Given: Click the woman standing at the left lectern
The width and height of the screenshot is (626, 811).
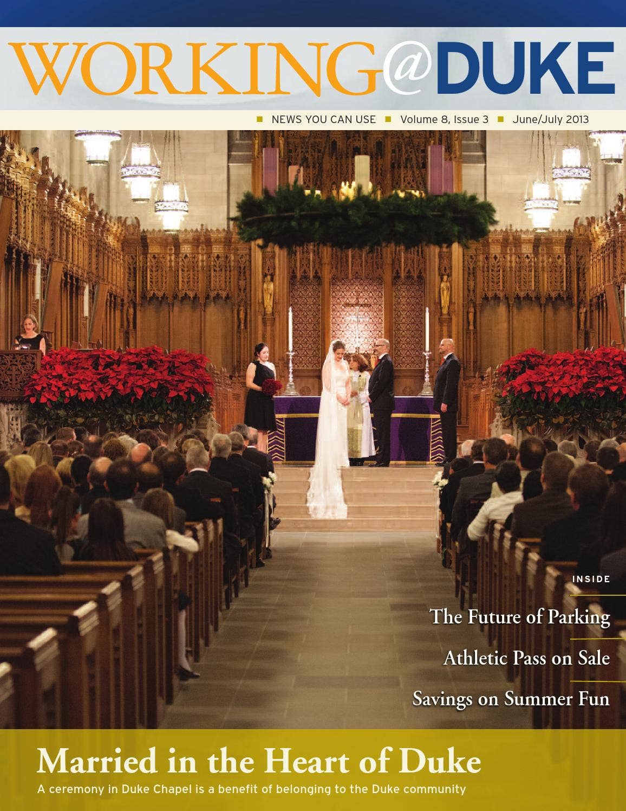Looking at the screenshot, I should (30, 333).
